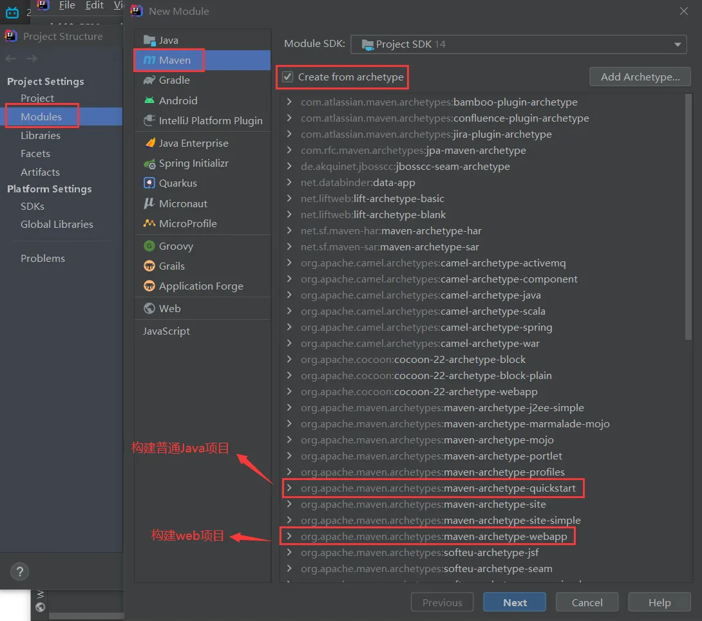This screenshot has width=702, height=621.
Task: Close the New Module dialog
Action: click(683, 11)
